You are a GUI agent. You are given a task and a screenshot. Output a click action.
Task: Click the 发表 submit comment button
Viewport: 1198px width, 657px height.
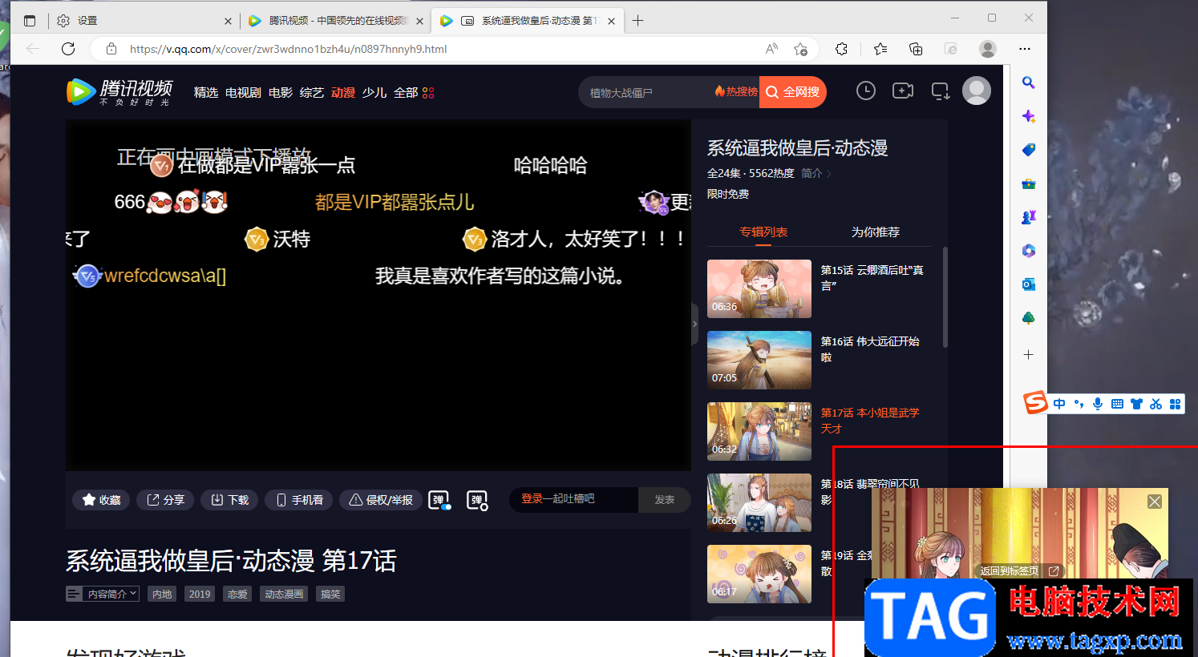(665, 500)
